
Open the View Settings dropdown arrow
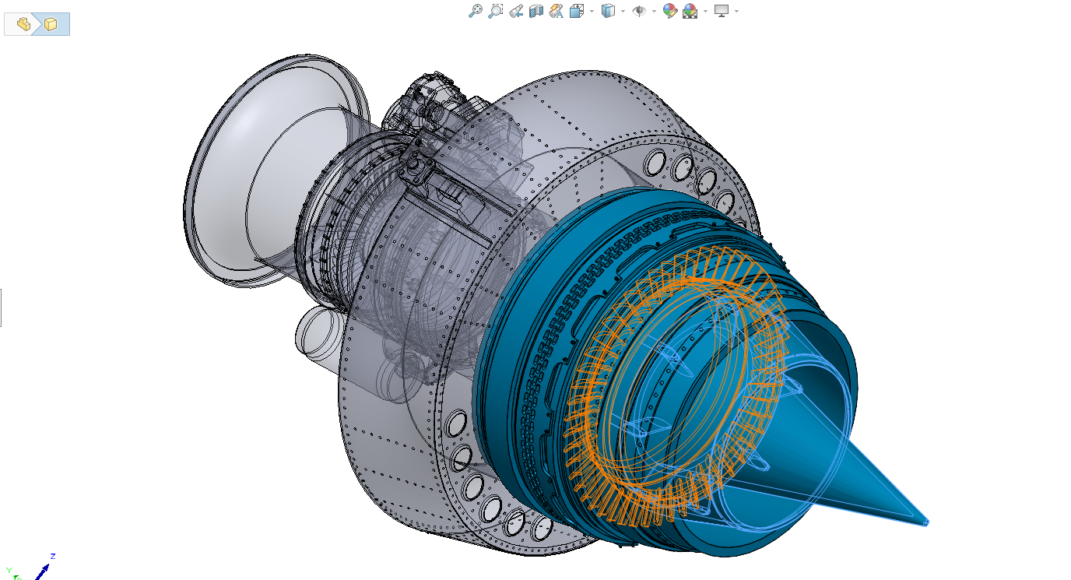coord(736,11)
